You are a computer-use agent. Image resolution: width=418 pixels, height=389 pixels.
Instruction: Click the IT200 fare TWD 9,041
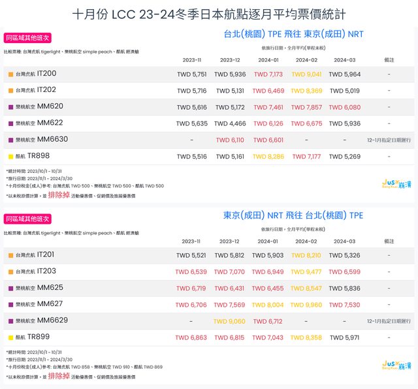point(306,74)
